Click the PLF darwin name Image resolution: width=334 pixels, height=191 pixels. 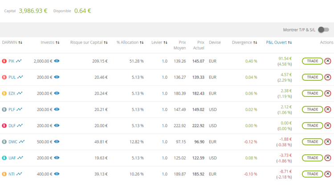coord(12,109)
